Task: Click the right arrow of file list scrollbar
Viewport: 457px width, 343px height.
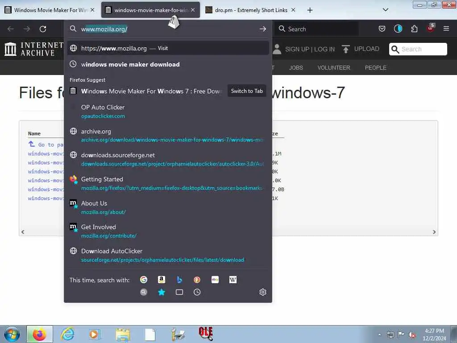Action: (x=434, y=232)
